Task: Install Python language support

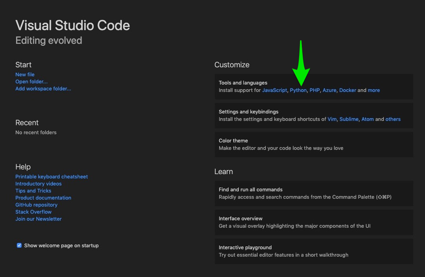Action: (298, 90)
